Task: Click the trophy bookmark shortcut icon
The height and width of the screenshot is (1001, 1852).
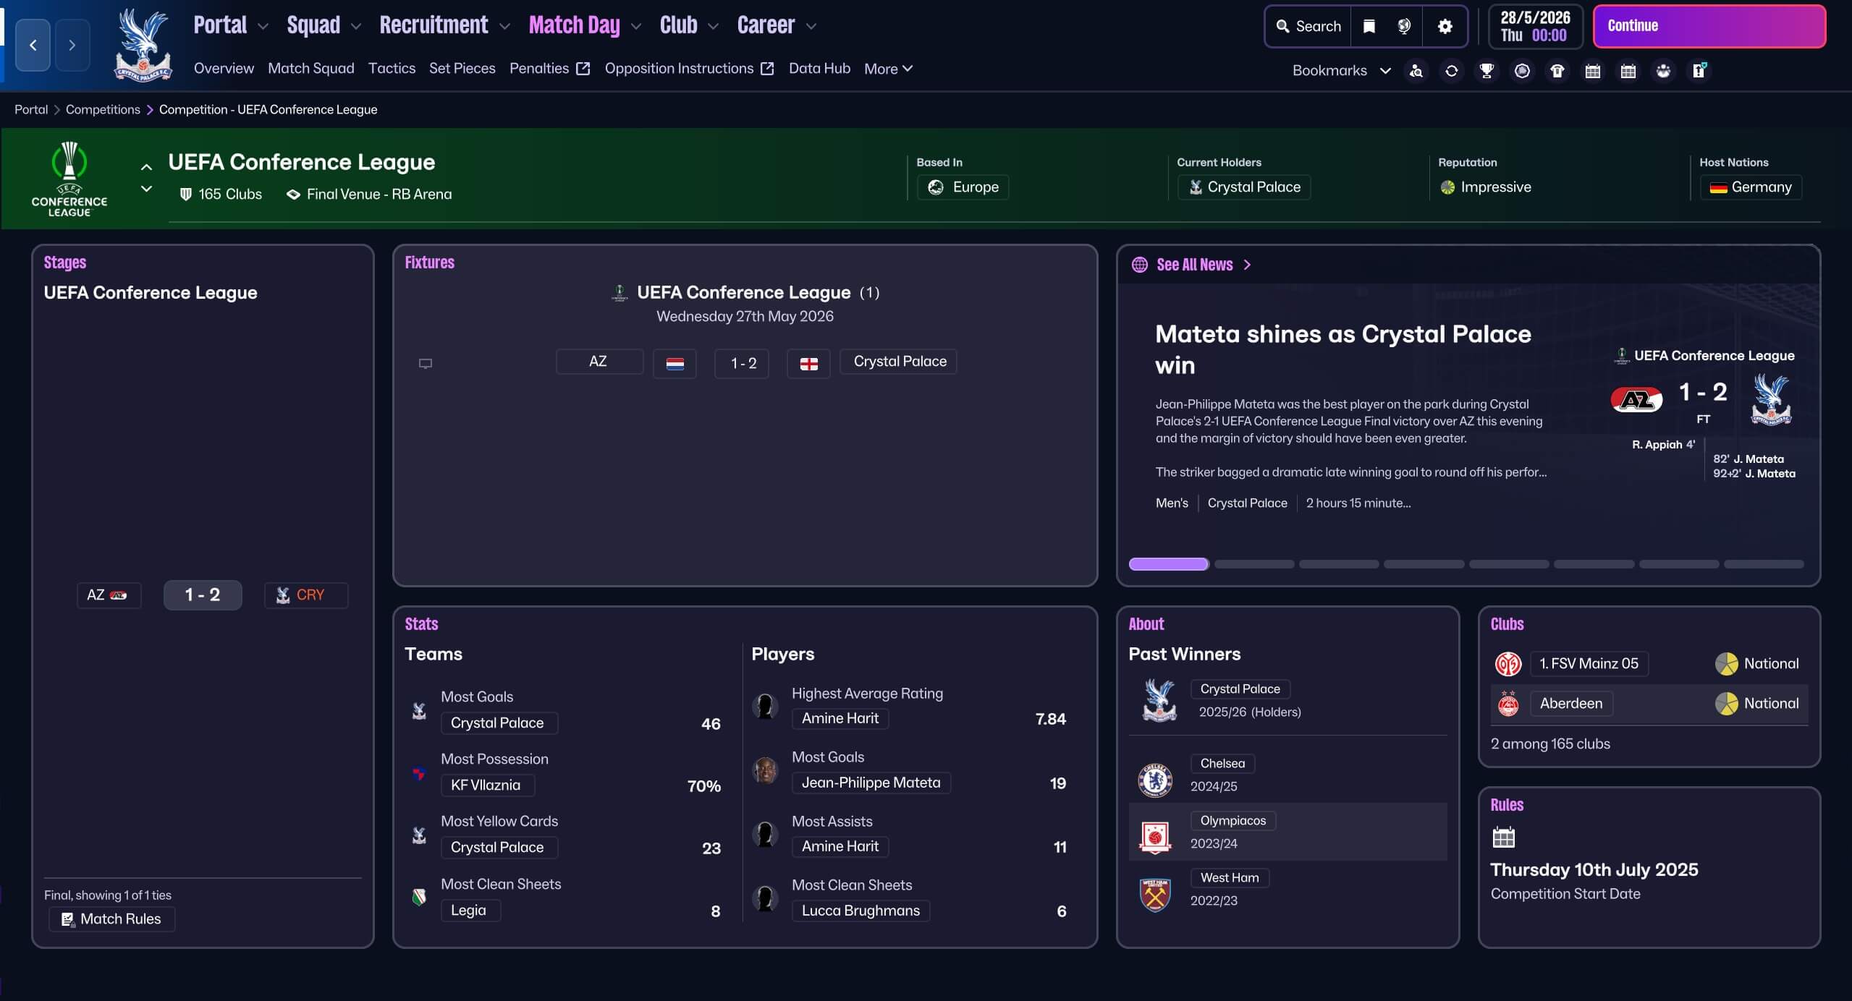Action: coord(1487,71)
